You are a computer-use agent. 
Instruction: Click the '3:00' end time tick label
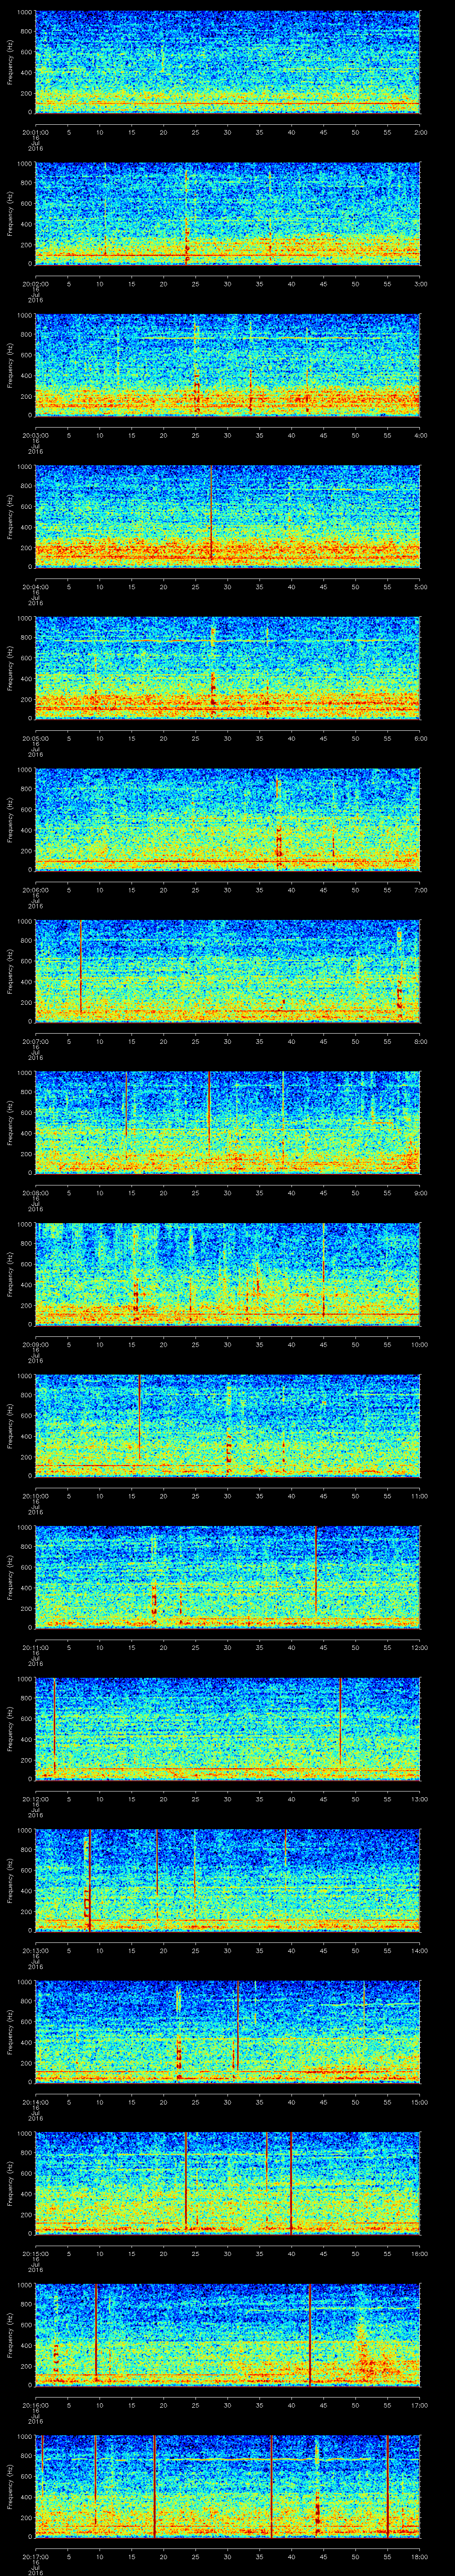[x=420, y=284]
